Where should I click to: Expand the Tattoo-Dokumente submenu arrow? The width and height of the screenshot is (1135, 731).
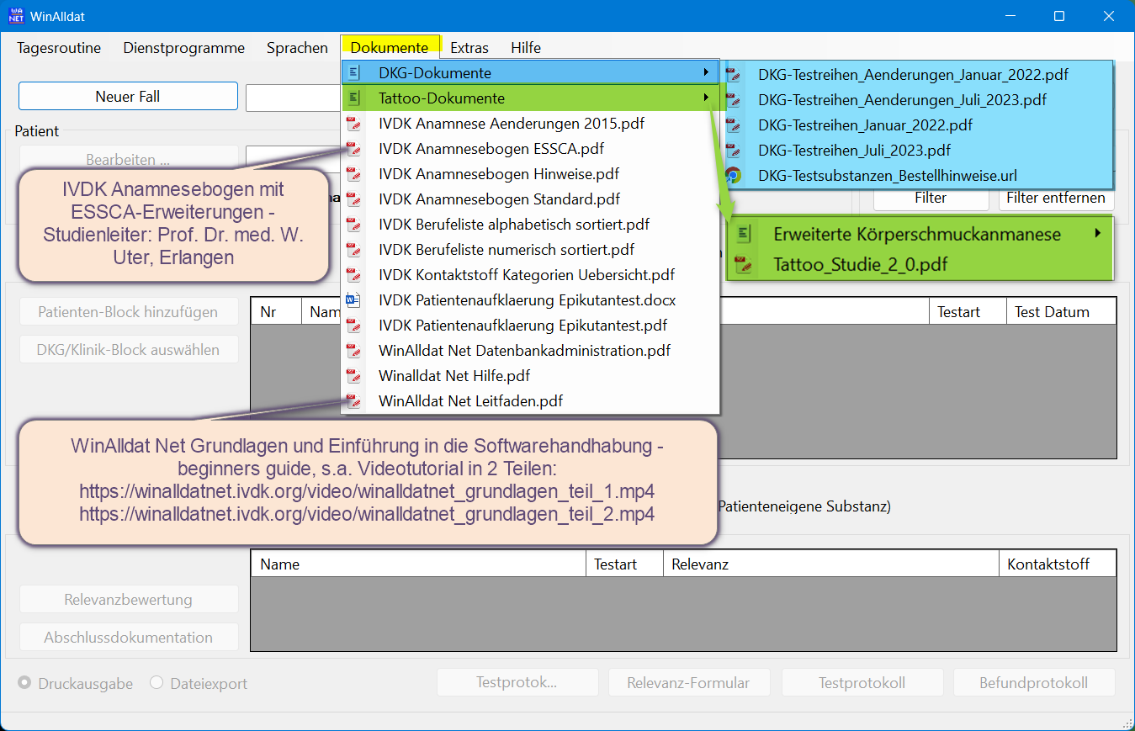706,98
